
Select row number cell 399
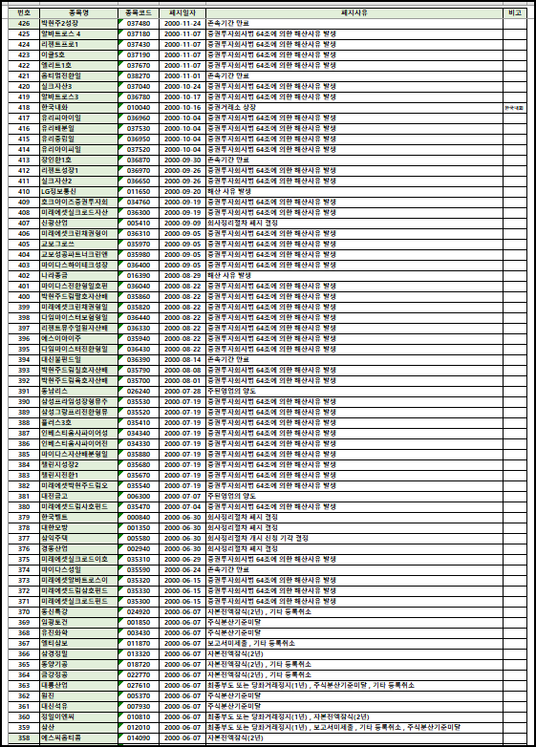(24, 308)
